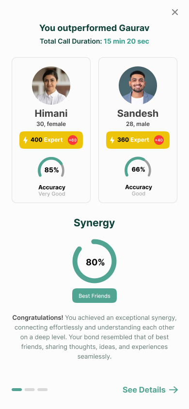Click the red +60 points bubble
Image resolution: width=189 pixels, height=409 pixels.
pyautogui.click(x=73, y=140)
